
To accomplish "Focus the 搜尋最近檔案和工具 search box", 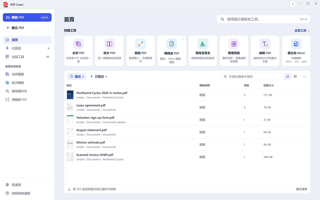I will click(x=263, y=19).
